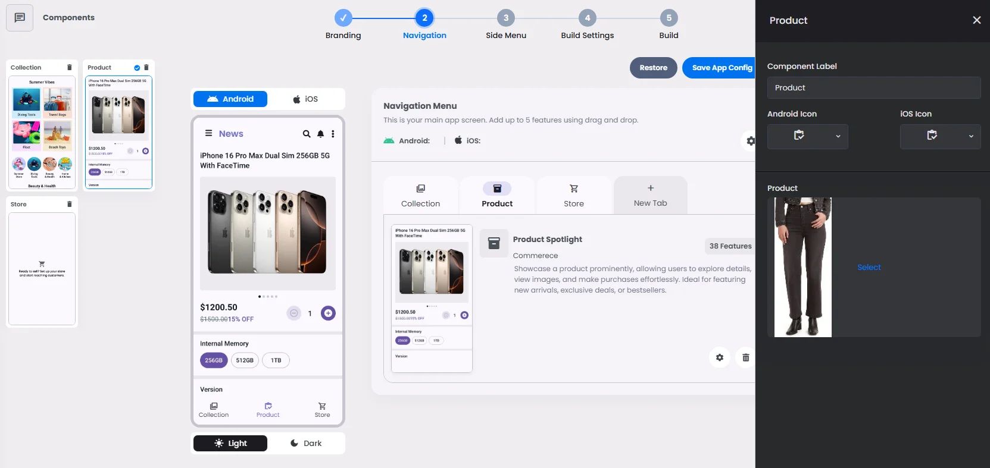
Task: Select 1TB memory option
Action: (276, 360)
